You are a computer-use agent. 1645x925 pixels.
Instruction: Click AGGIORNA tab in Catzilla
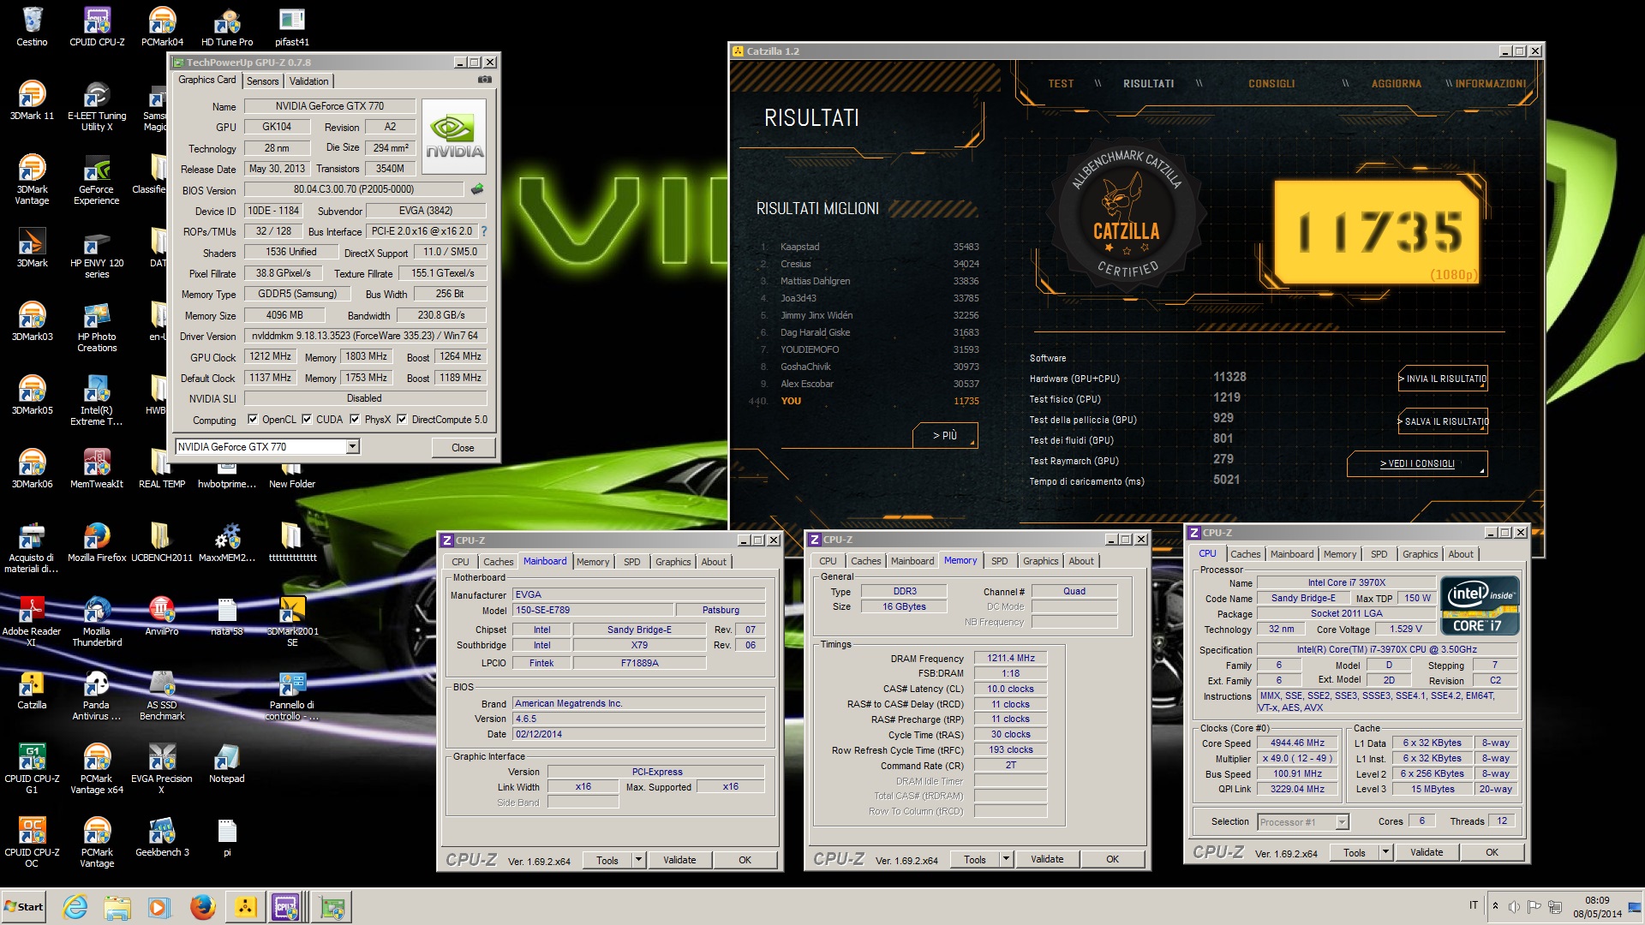[x=1396, y=84]
